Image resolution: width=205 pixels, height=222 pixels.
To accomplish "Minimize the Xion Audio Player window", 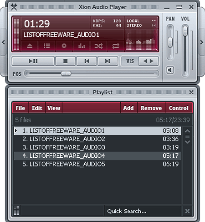I will click(167, 8).
